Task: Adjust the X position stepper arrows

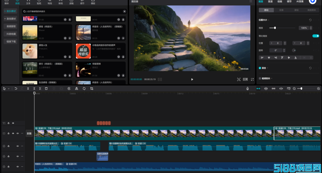Action: (285, 43)
